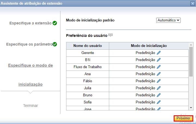
Task: Select Especifique o modo de inicialização step
Action: click(x=30, y=75)
